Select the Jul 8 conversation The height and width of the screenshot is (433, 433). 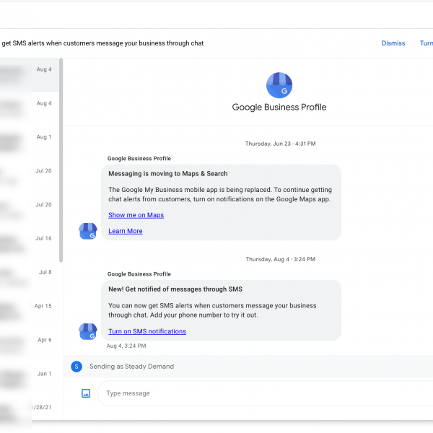[x=29, y=273]
